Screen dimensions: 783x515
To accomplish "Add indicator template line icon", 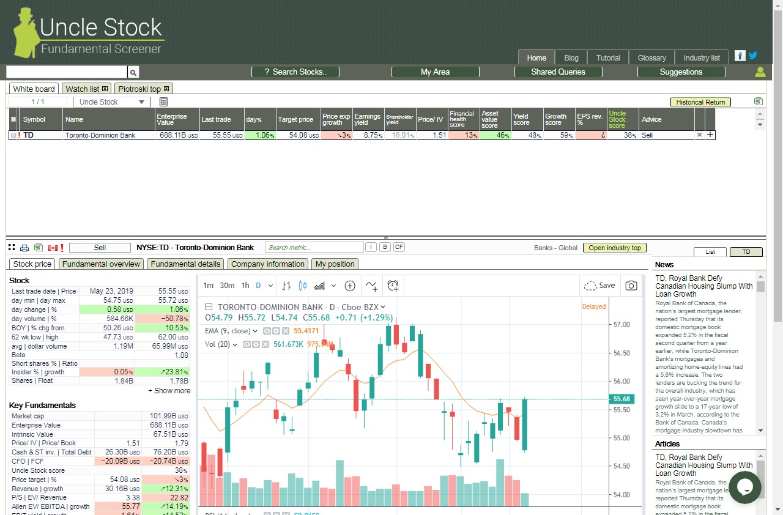I will tap(371, 286).
